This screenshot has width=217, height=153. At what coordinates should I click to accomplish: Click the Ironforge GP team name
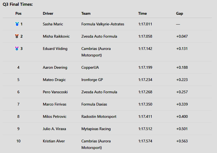[x=92, y=80]
